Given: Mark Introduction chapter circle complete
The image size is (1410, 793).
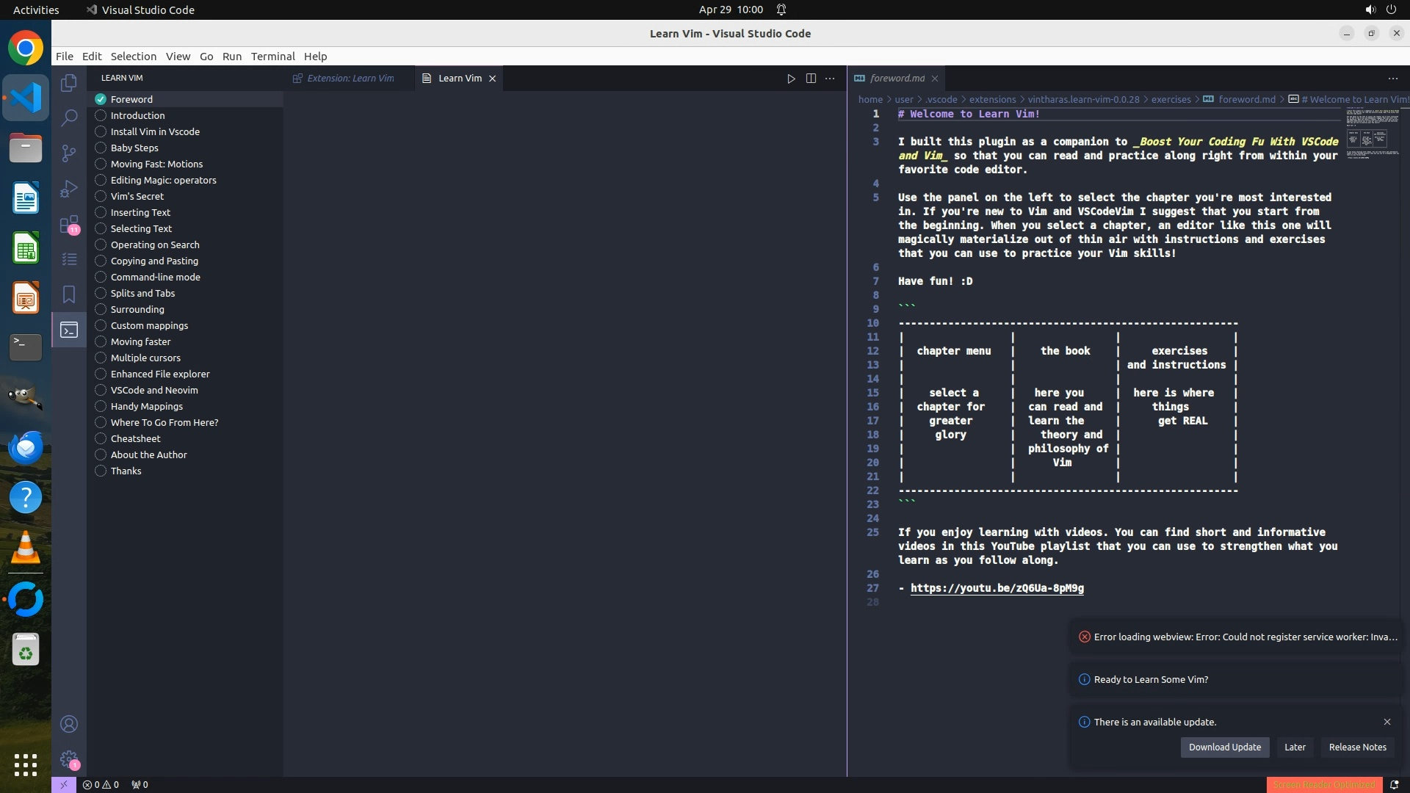Looking at the screenshot, I should tap(101, 115).
